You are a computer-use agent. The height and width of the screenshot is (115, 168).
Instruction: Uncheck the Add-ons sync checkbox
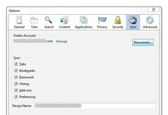(x=16, y=90)
